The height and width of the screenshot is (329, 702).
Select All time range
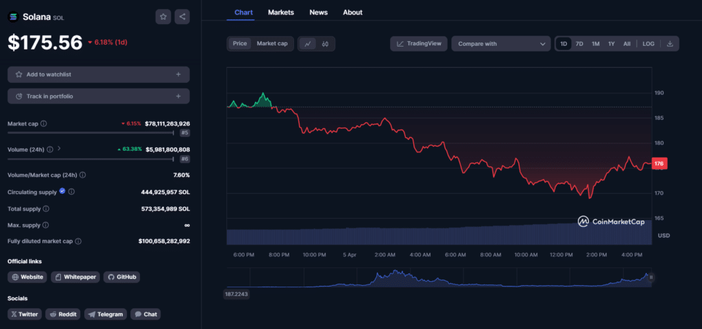coord(627,44)
